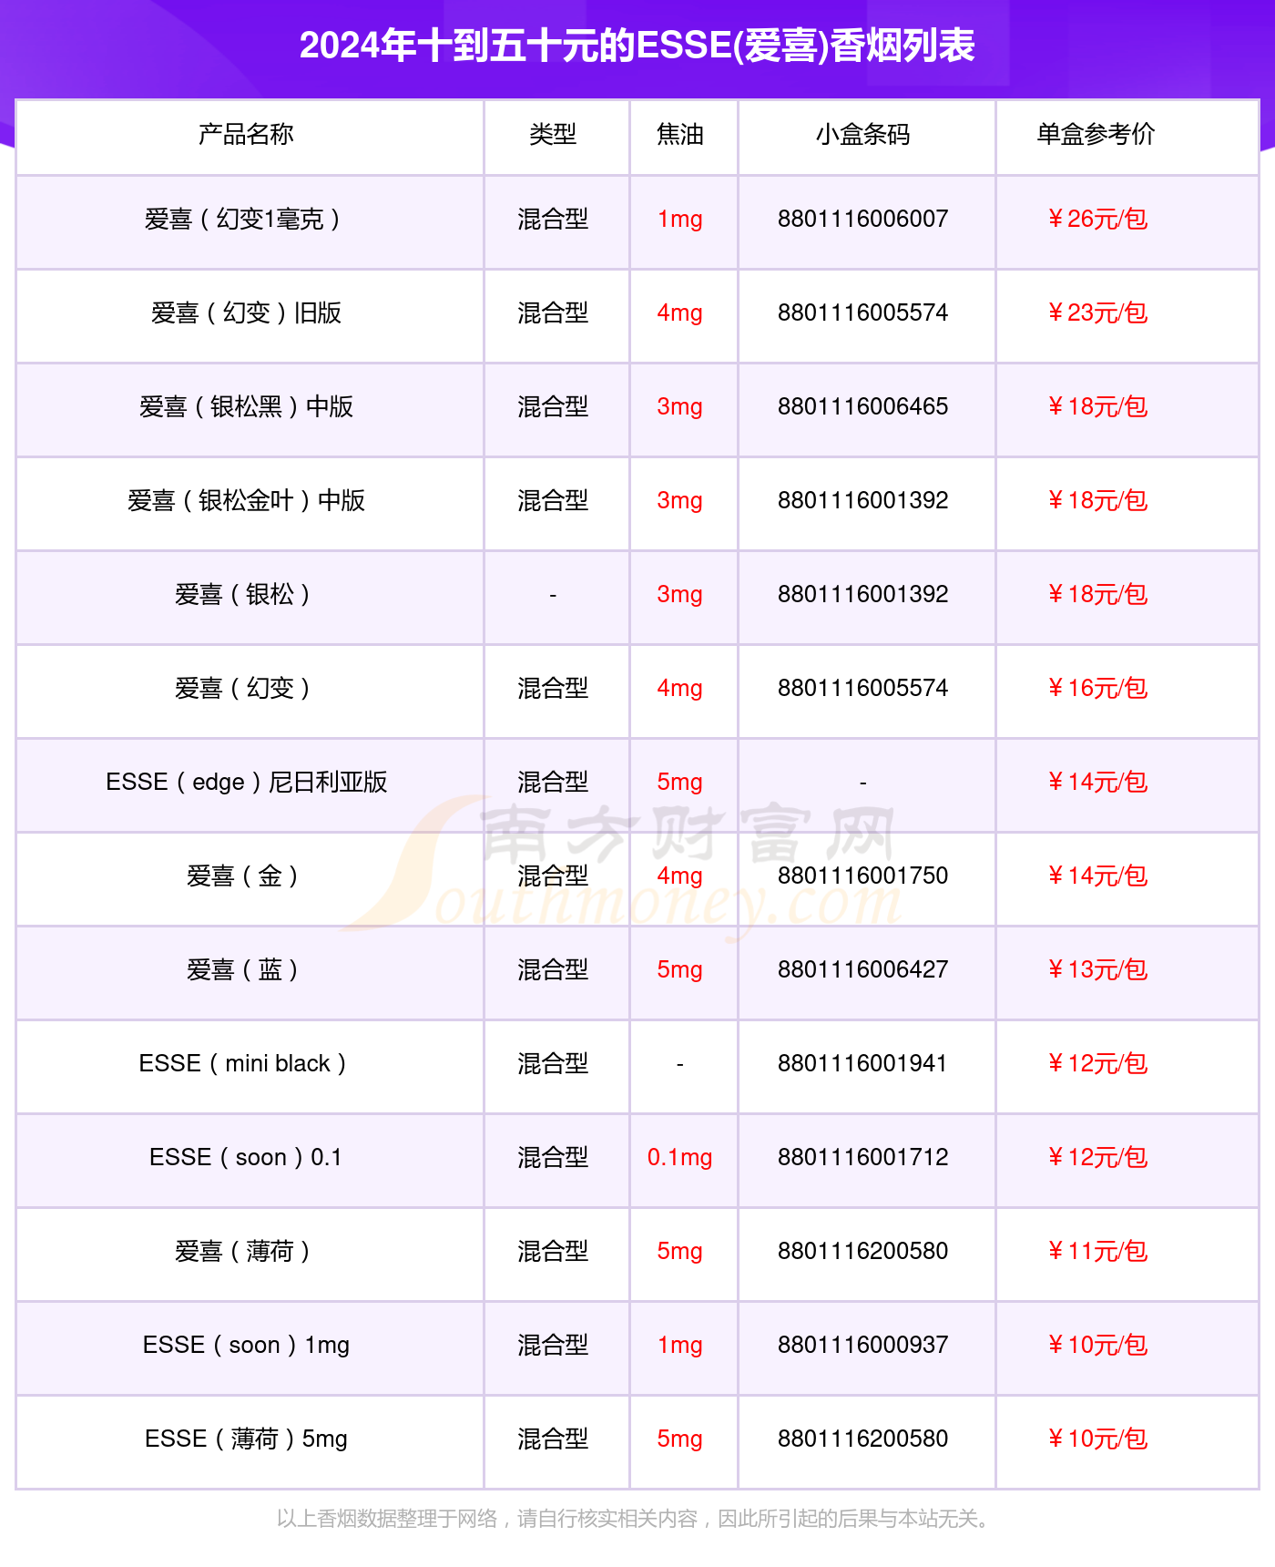Click price ¥26元/包
The width and height of the screenshot is (1275, 1567).
pos(1096,220)
